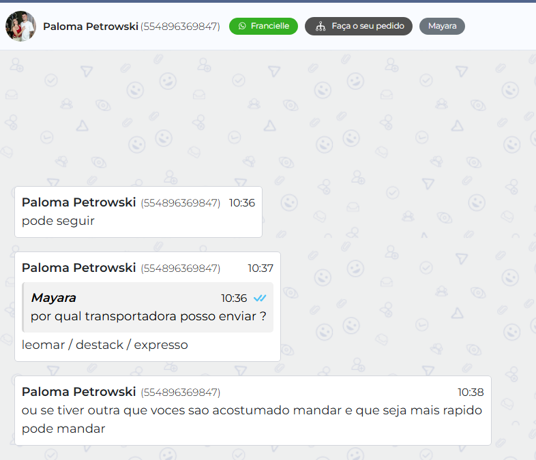Click sender name on the 10:38 message
Screen dimensions: 536x460
[78, 392]
